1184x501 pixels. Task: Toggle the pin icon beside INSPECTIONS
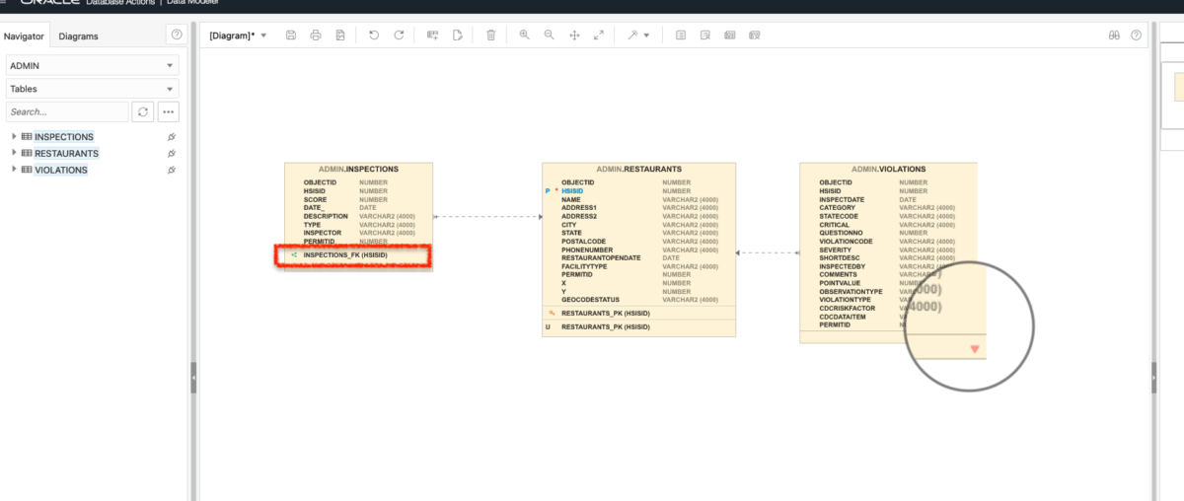tap(172, 137)
